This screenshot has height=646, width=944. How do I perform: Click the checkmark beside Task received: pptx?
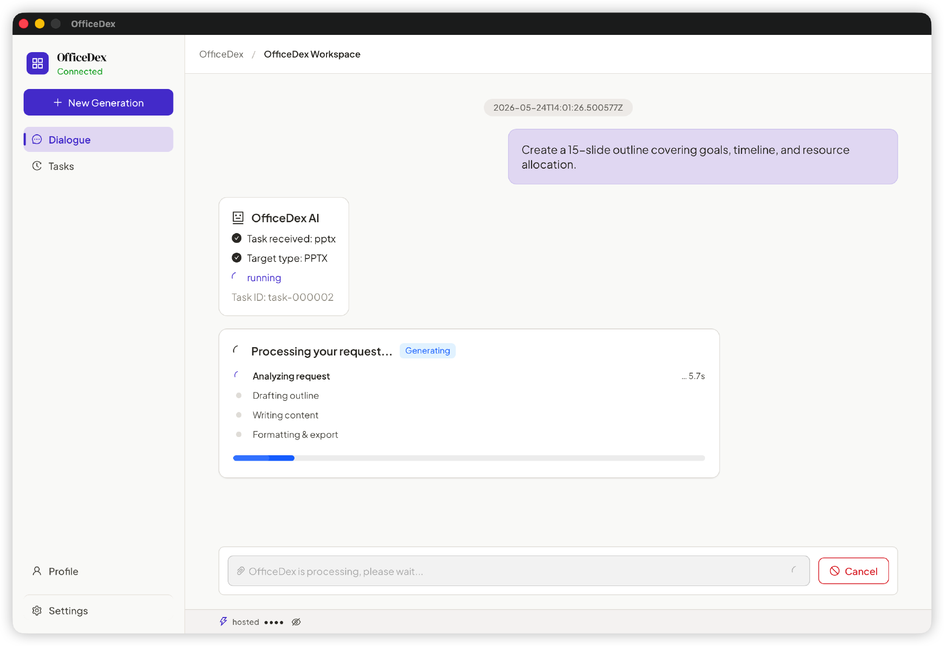pos(236,238)
